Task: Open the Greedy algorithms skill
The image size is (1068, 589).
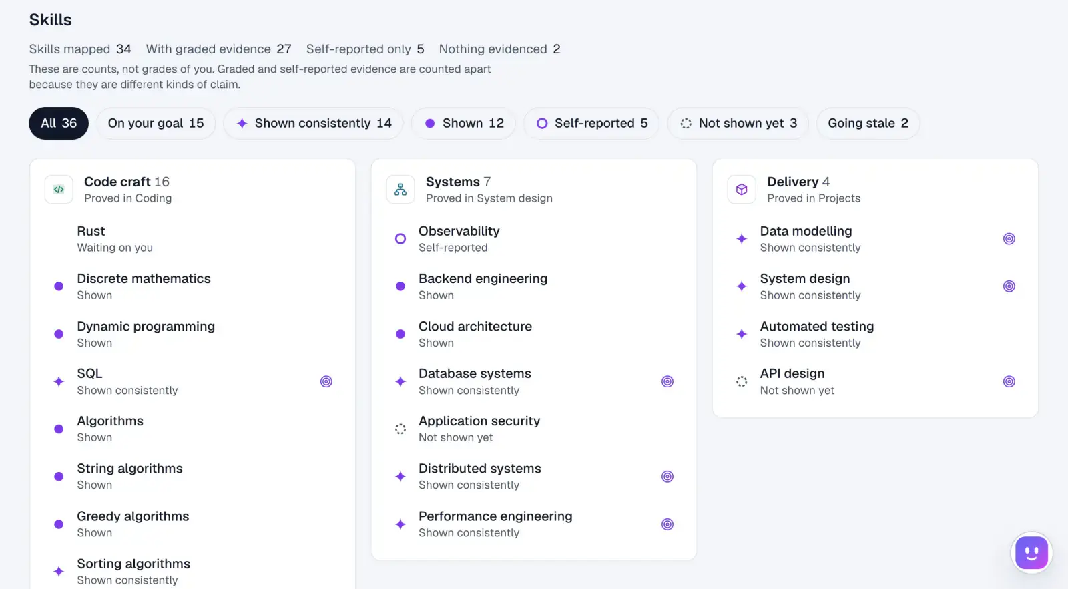Action: click(x=193, y=524)
